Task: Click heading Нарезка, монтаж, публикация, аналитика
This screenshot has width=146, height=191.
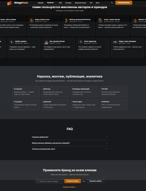Action: (70, 76)
